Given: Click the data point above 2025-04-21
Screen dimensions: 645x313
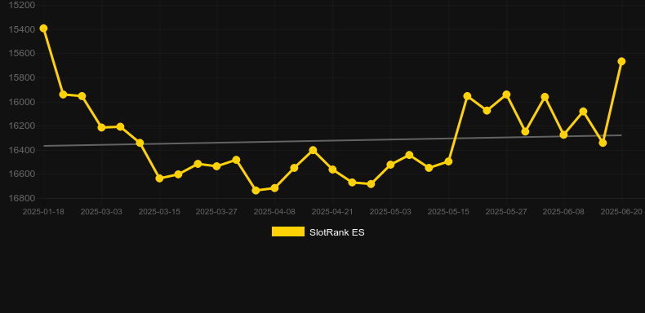Looking at the screenshot, I should click(332, 170).
